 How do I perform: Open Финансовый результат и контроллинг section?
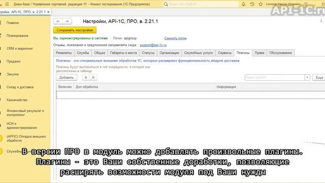(25, 113)
